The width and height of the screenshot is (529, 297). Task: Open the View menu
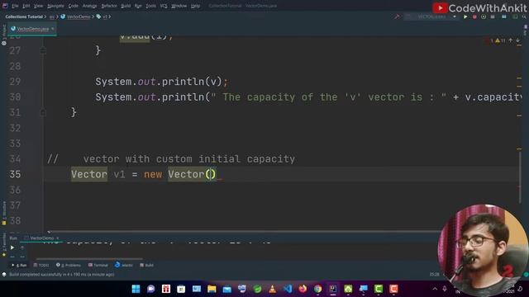(x=38, y=6)
